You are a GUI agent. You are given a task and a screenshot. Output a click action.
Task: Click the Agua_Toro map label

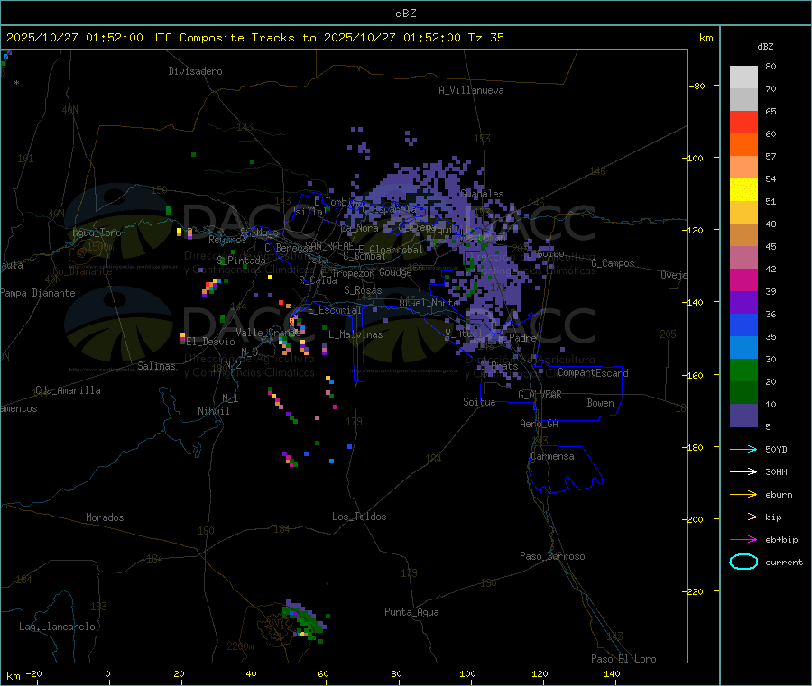[97, 233]
